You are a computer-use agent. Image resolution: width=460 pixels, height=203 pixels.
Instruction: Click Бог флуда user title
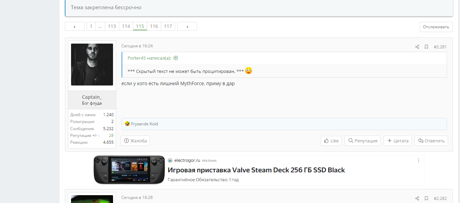click(92, 103)
